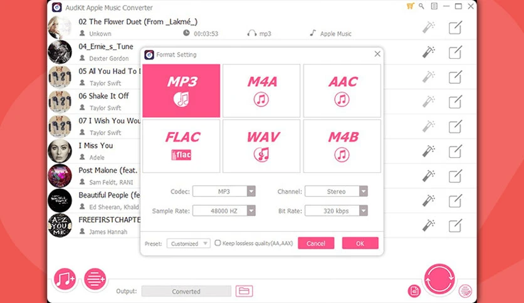Edit tags for 04_Ernie_s_Tune
The height and width of the screenshot is (303, 524).
point(455,52)
